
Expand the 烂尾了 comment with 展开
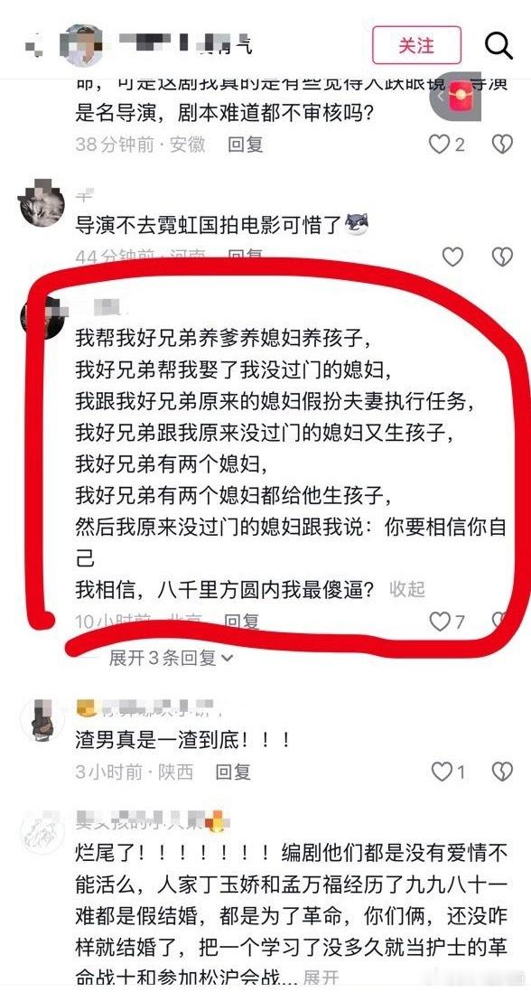321,978
